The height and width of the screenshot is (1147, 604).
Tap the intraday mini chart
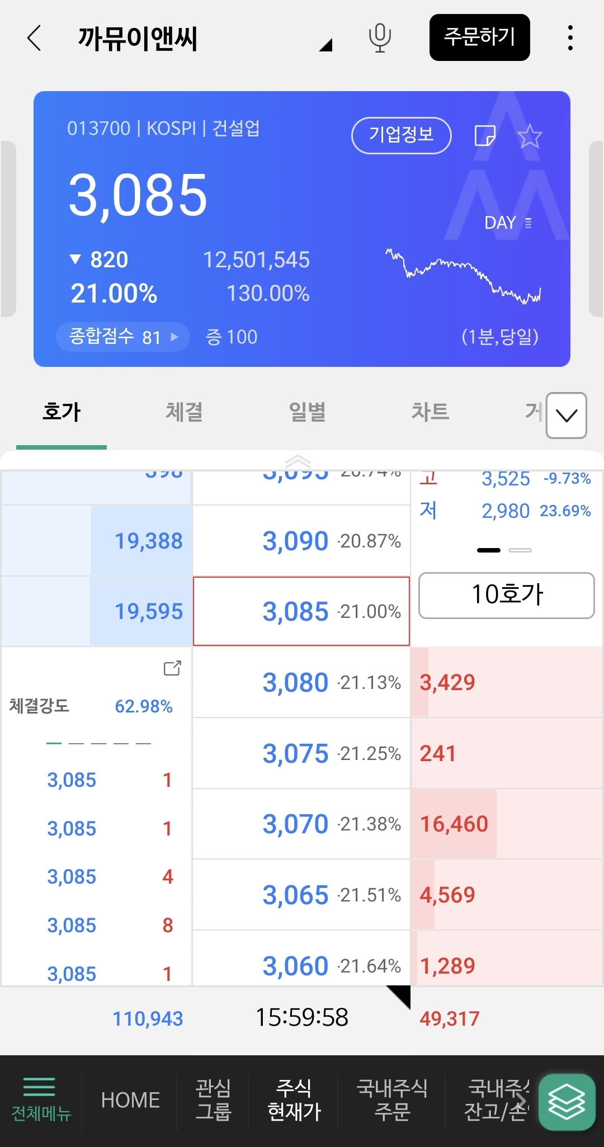(x=463, y=276)
